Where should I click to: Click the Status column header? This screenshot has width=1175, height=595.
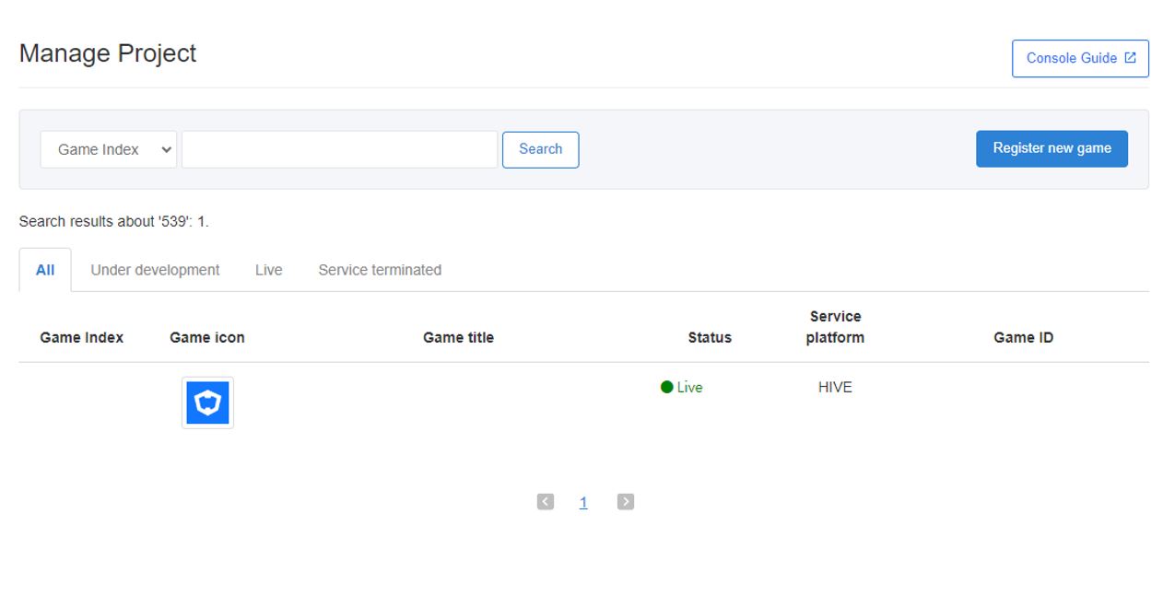pos(710,338)
